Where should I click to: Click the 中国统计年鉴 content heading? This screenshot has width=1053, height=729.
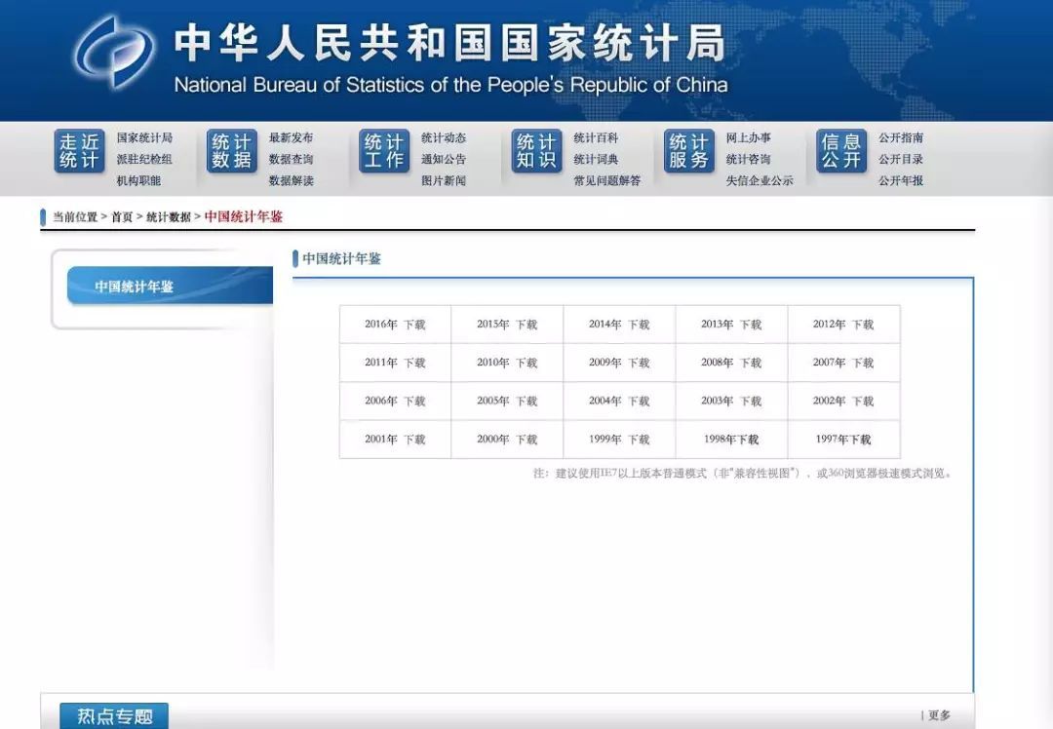(341, 259)
